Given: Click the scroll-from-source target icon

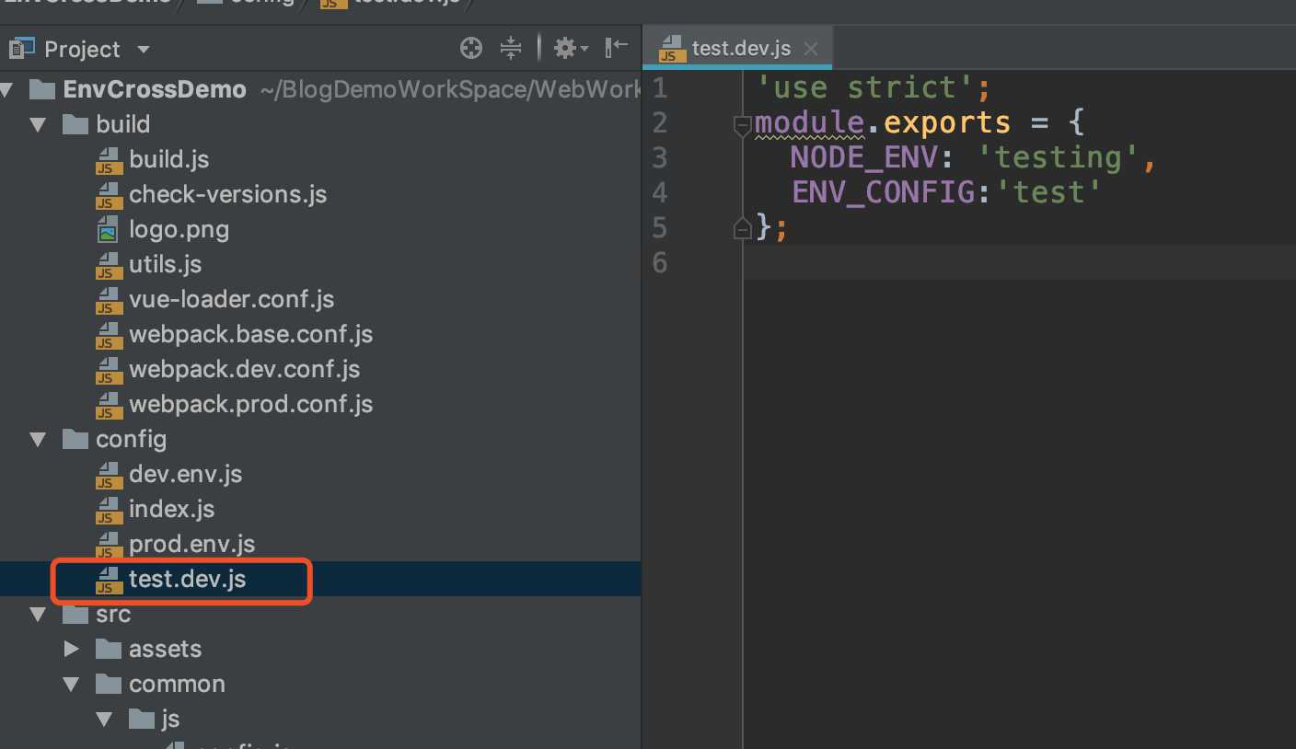Looking at the screenshot, I should coord(471,48).
